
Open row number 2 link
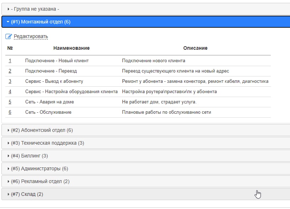coord(10,71)
